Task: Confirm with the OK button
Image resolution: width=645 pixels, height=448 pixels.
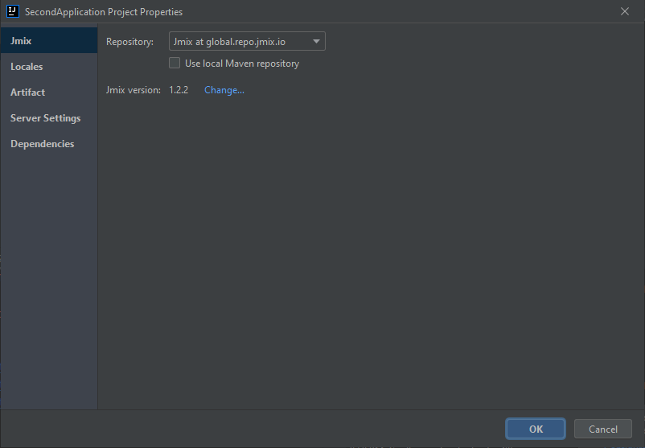Action: point(536,429)
